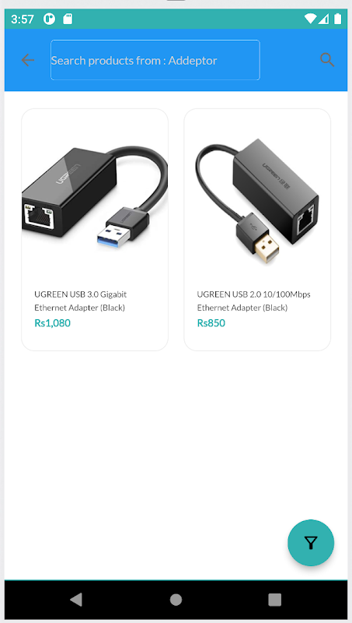Click the Rs1,080 price label
Viewport: 352px width, 623px height.
click(x=52, y=323)
